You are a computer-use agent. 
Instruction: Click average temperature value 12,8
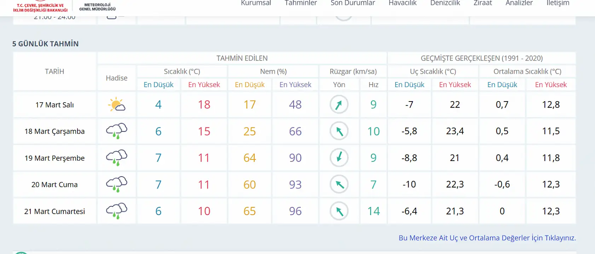click(x=551, y=105)
